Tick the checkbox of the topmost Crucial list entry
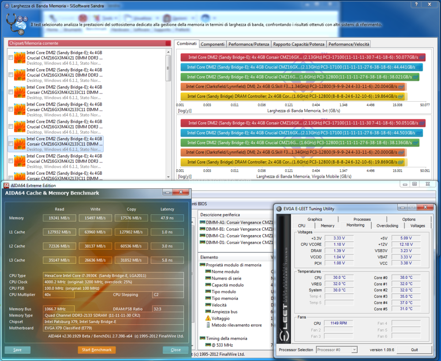The width and height of the screenshot is (441, 361). click(11, 58)
